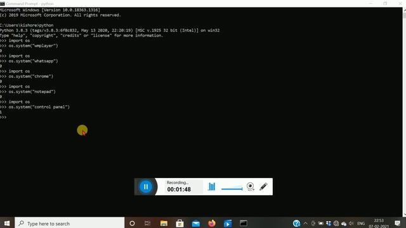Adjust the recorder volume slider
Image resolution: width=406 pixels, height=228 pixels.
[232, 188]
